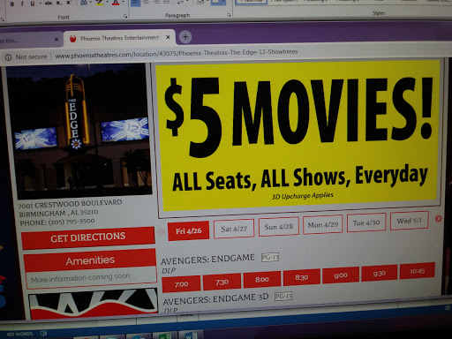The width and height of the screenshot is (452, 339).
Task: Toggle Underline in Word's Font group
Action: coord(33,4)
